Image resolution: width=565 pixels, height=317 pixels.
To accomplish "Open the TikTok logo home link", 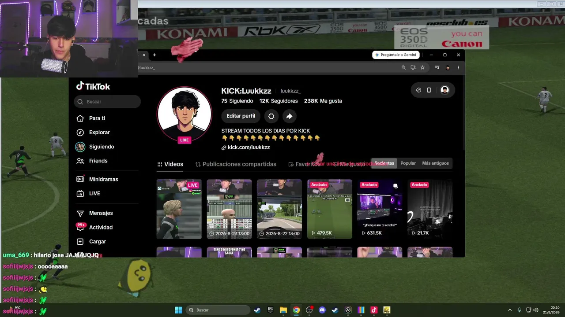I will pos(93,86).
